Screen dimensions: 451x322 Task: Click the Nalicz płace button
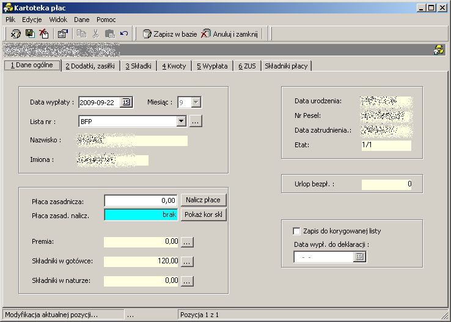click(x=204, y=200)
